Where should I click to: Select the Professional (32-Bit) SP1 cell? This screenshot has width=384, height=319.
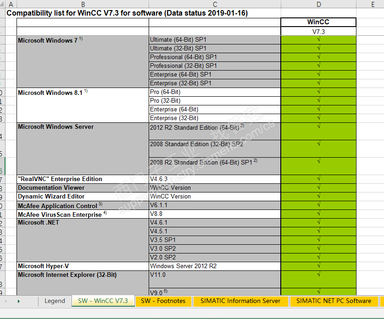tap(215, 66)
